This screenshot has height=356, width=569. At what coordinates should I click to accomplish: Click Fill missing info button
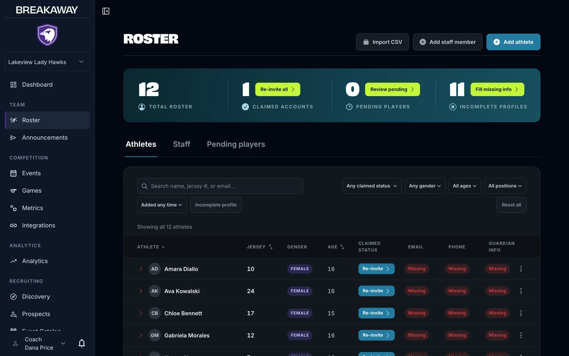[x=497, y=89]
